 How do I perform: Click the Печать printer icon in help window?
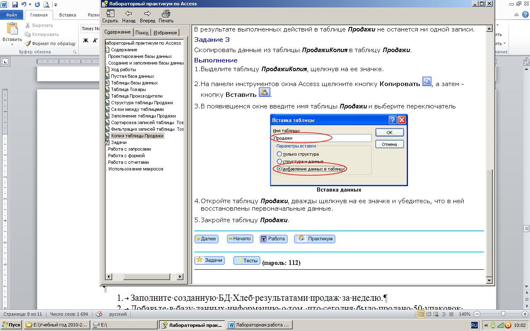point(166,13)
